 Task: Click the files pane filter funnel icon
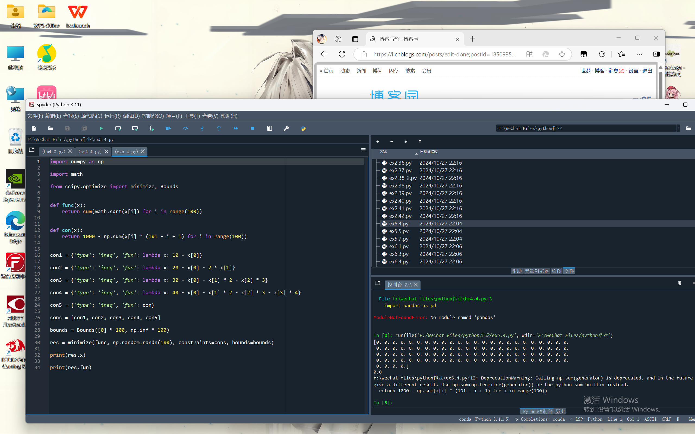pyautogui.click(x=420, y=142)
